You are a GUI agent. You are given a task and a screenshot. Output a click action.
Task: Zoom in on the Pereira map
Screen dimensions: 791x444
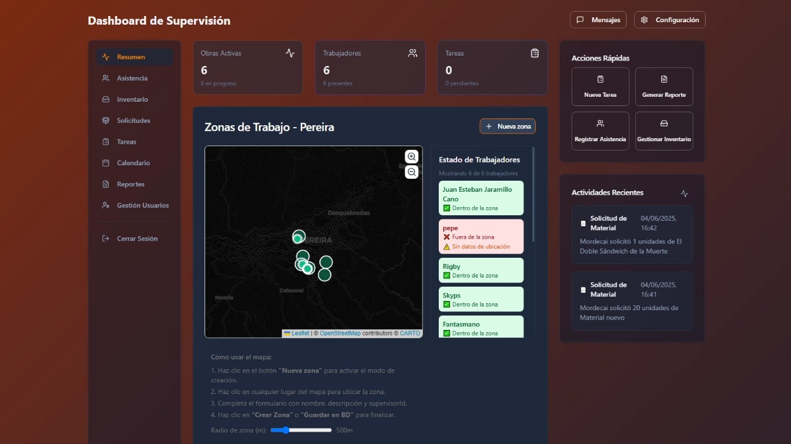click(412, 157)
